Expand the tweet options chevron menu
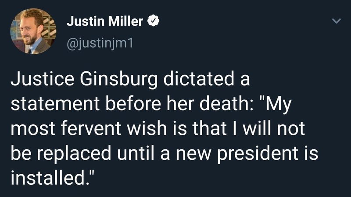 coord(336,21)
